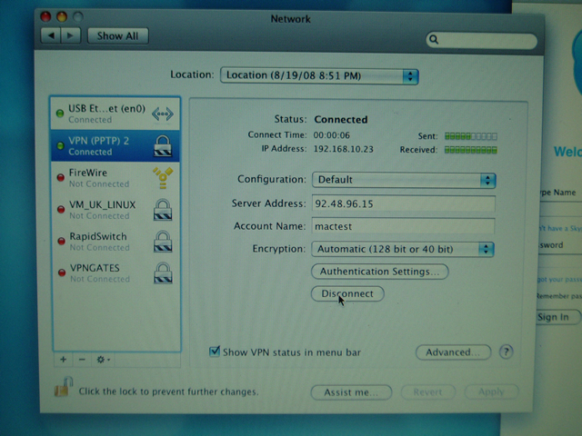Click the connect time 00:00:06
The width and height of the screenshot is (582, 436).
(331, 135)
